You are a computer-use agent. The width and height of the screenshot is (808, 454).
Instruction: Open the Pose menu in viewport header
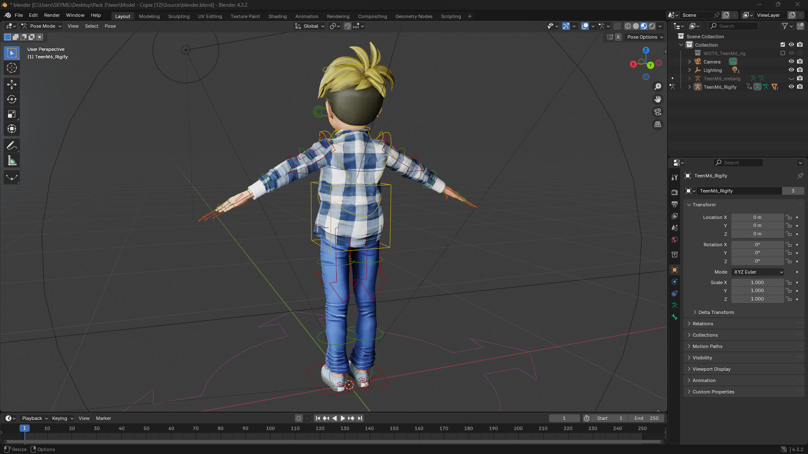[x=110, y=26]
